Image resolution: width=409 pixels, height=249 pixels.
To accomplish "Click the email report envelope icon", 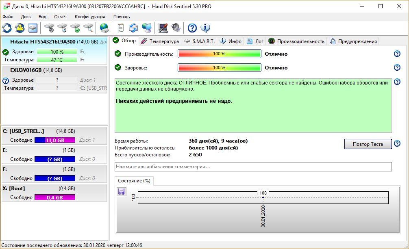I will 133,28.
